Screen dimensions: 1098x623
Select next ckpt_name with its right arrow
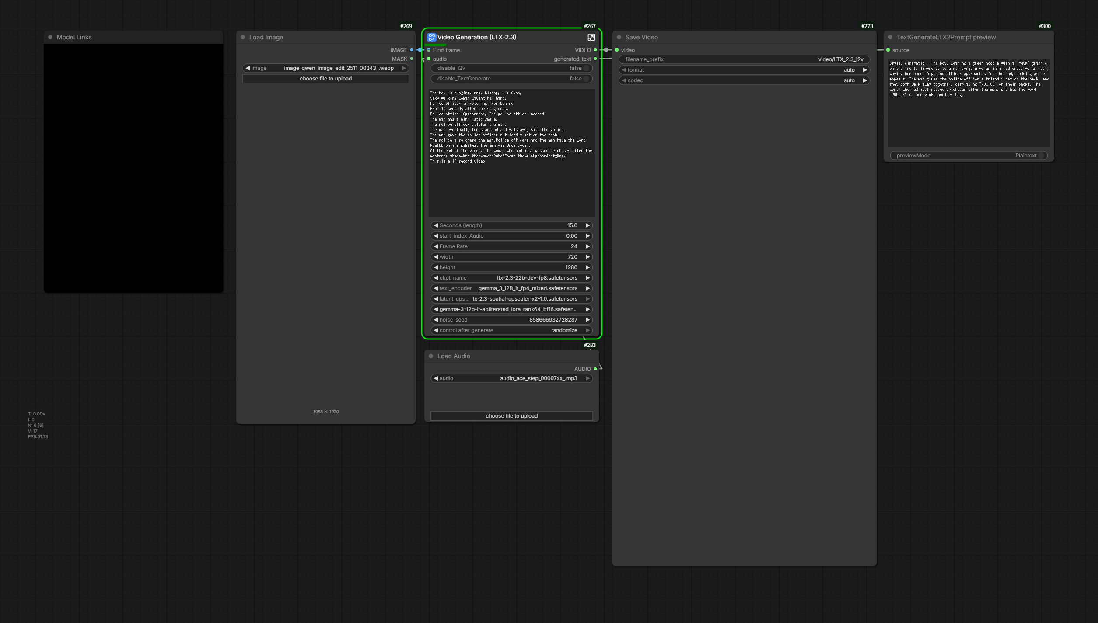click(587, 278)
